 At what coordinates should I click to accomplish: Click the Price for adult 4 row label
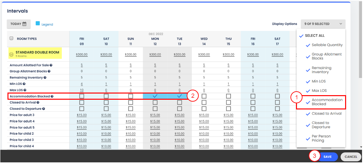tap(22, 121)
